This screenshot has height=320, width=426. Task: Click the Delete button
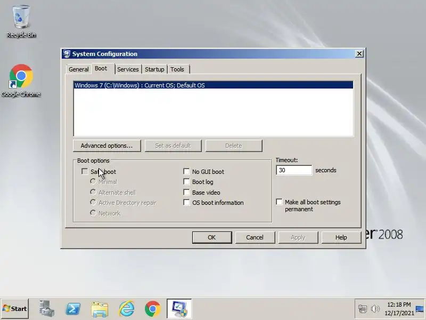coord(234,146)
